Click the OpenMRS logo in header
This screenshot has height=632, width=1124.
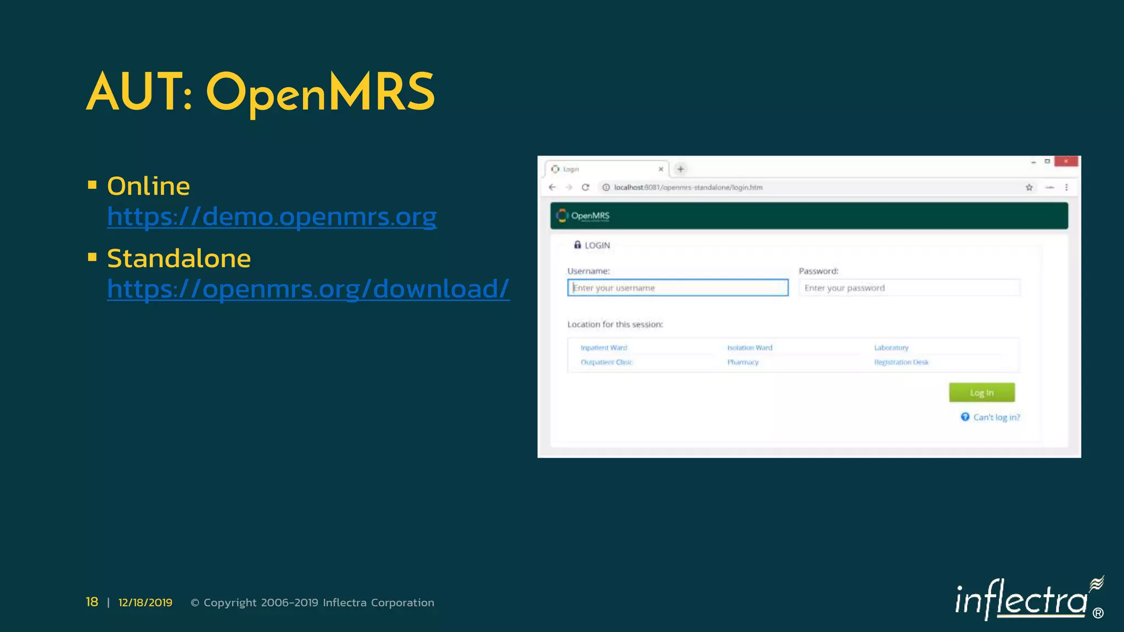(x=582, y=216)
